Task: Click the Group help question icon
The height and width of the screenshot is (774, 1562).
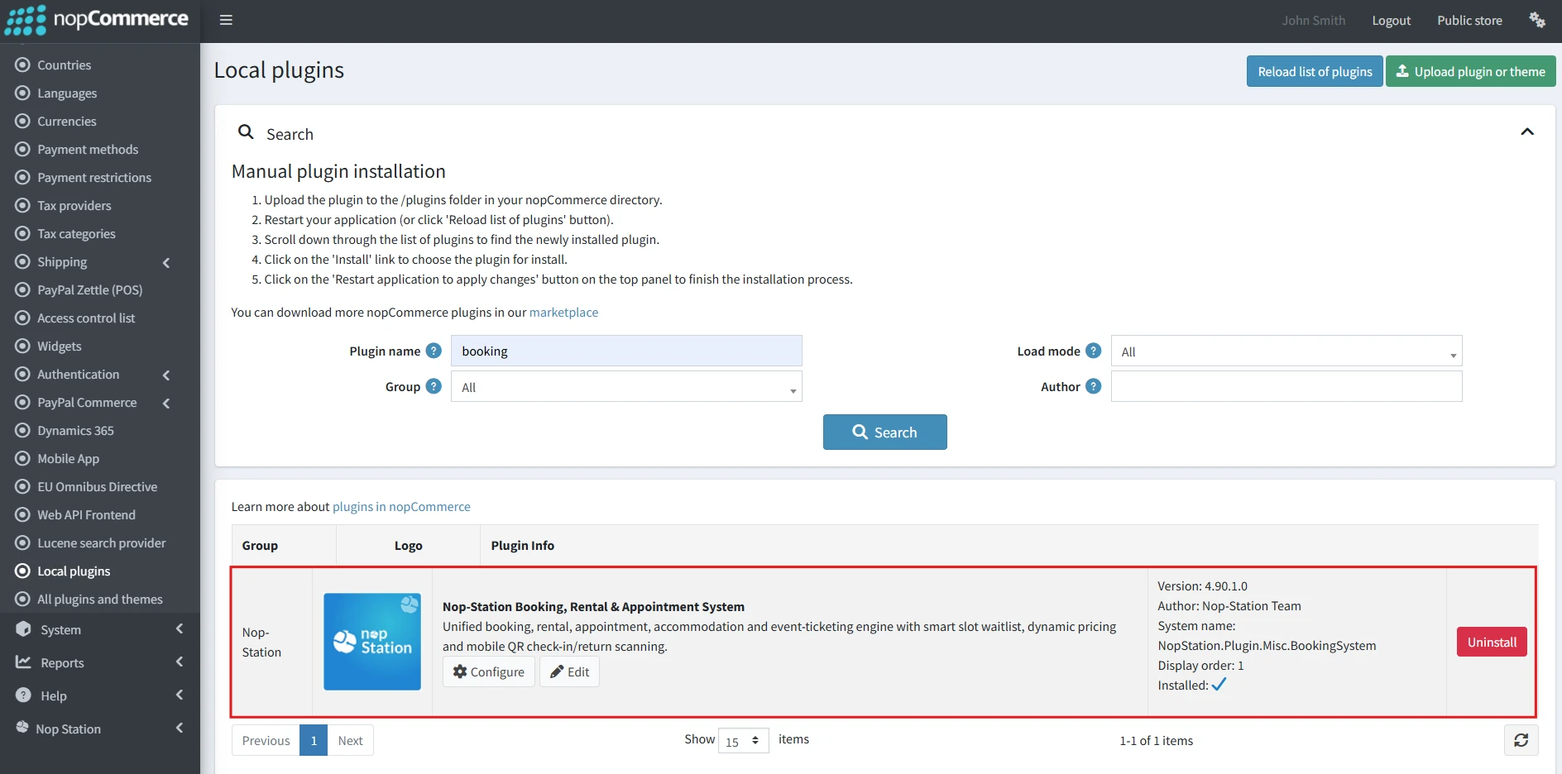Action: (434, 386)
